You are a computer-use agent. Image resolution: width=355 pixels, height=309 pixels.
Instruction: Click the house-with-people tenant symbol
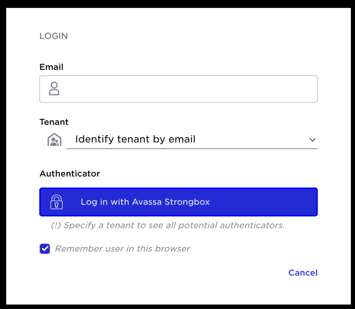pos(54,139)
